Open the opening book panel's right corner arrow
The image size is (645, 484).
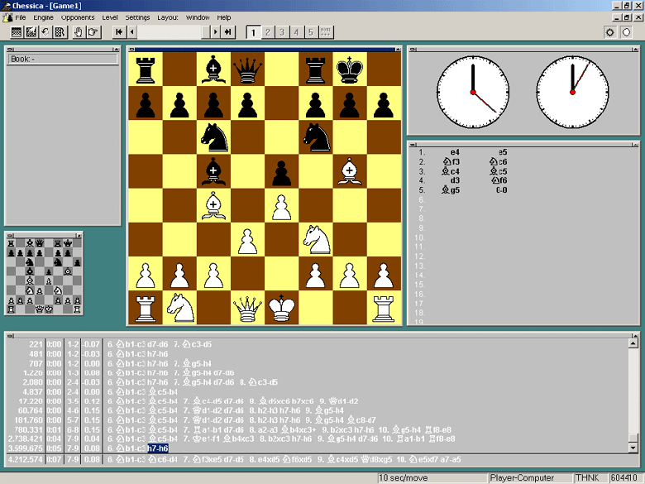[x=116, y=49]
